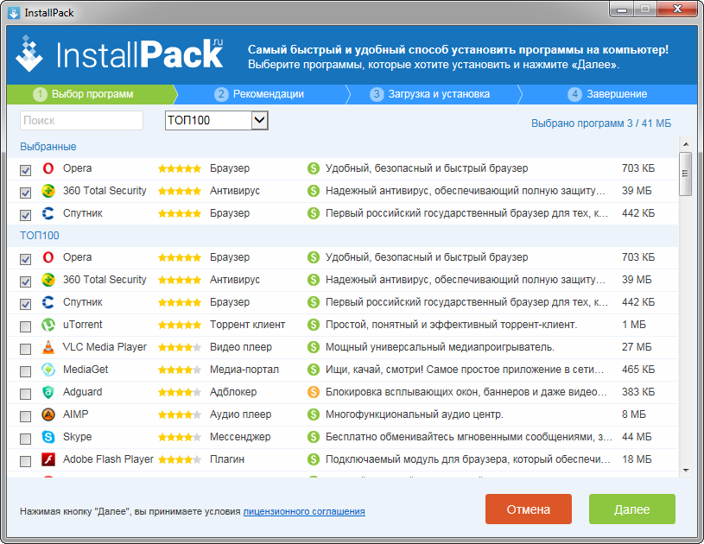This screenshot has width=704, height=544.
Task: Click the VLC Media Player cone icon
Action: pyautogui.click(x=48, y=347)
